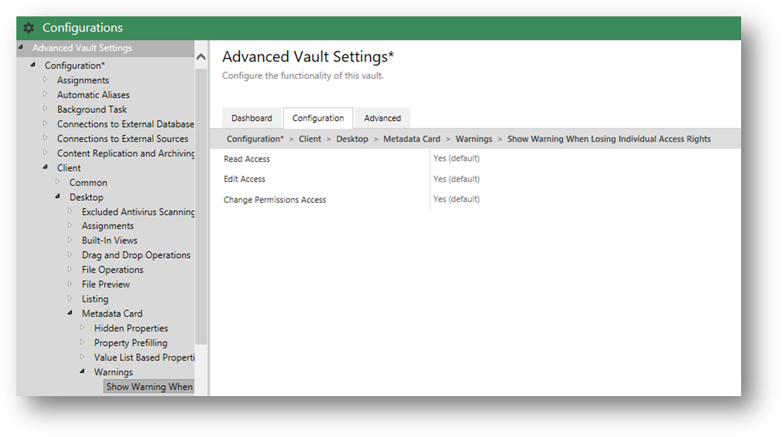782x437 pixels.
Task: Click Desktop in the breadcrumb path
Action: (x=352, y=139)
